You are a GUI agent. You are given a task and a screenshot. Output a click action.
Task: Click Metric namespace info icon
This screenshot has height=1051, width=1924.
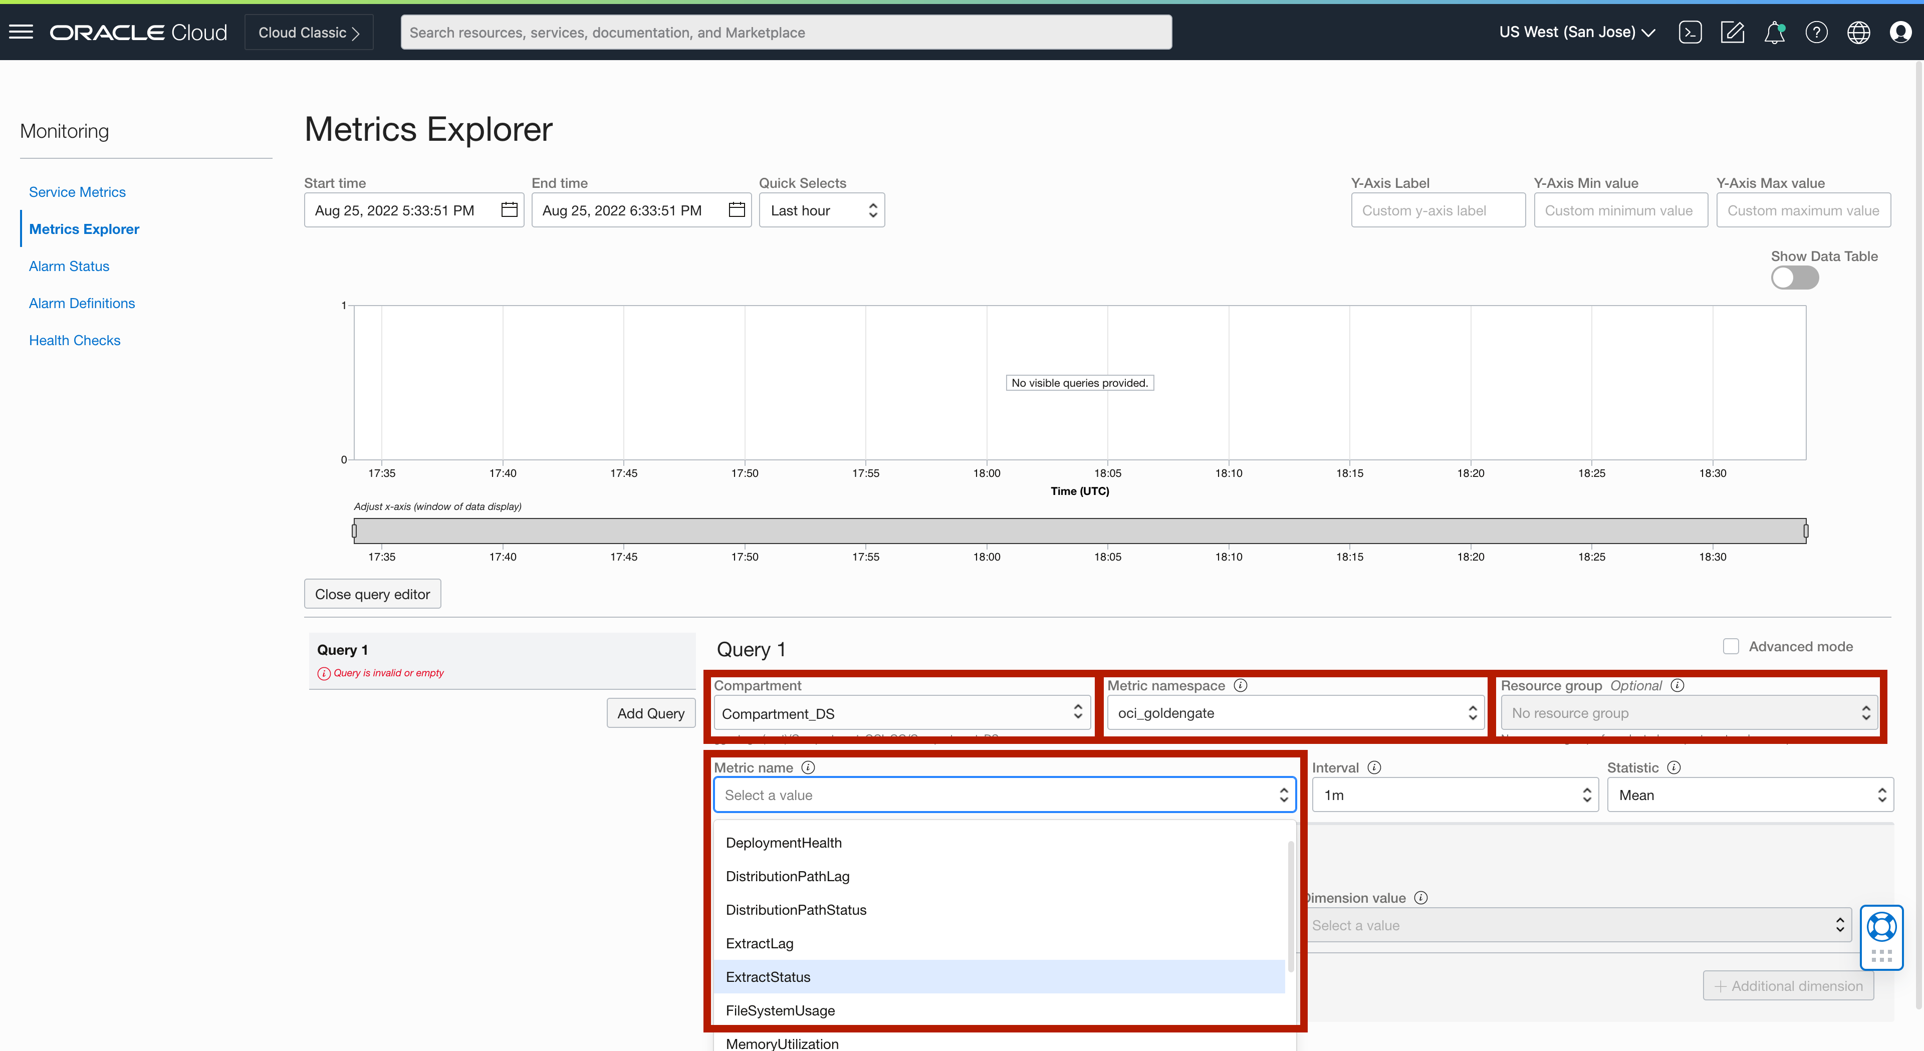pos(1241,685)
